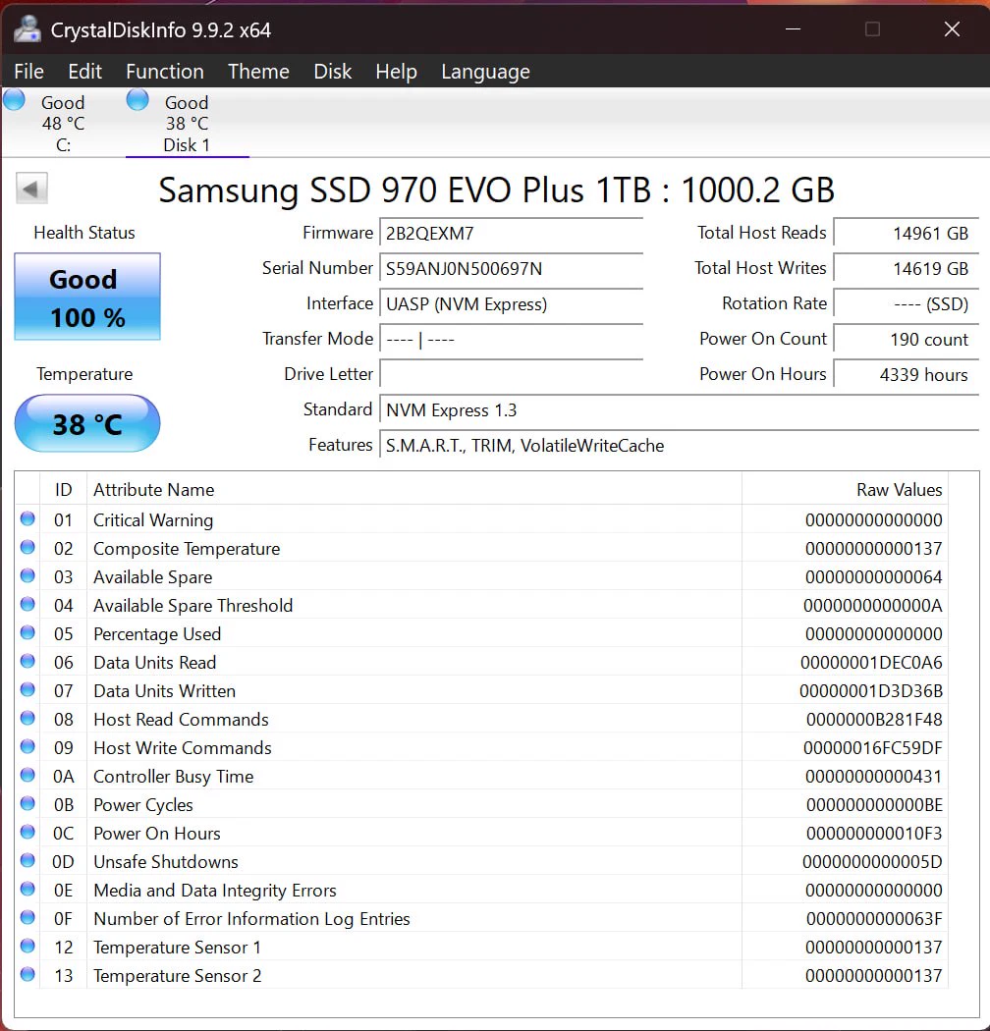This screenshot has height=1031, width=990.
Task: Click status orb of Controller Busy Time row
Action: (27, 775)
